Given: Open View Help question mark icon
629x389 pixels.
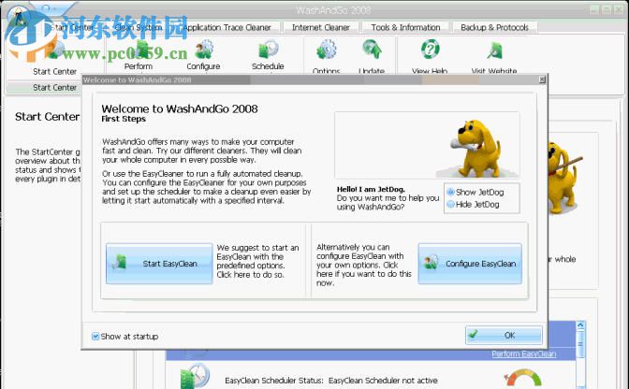Looking at the screenshot, I should (430, 50).
